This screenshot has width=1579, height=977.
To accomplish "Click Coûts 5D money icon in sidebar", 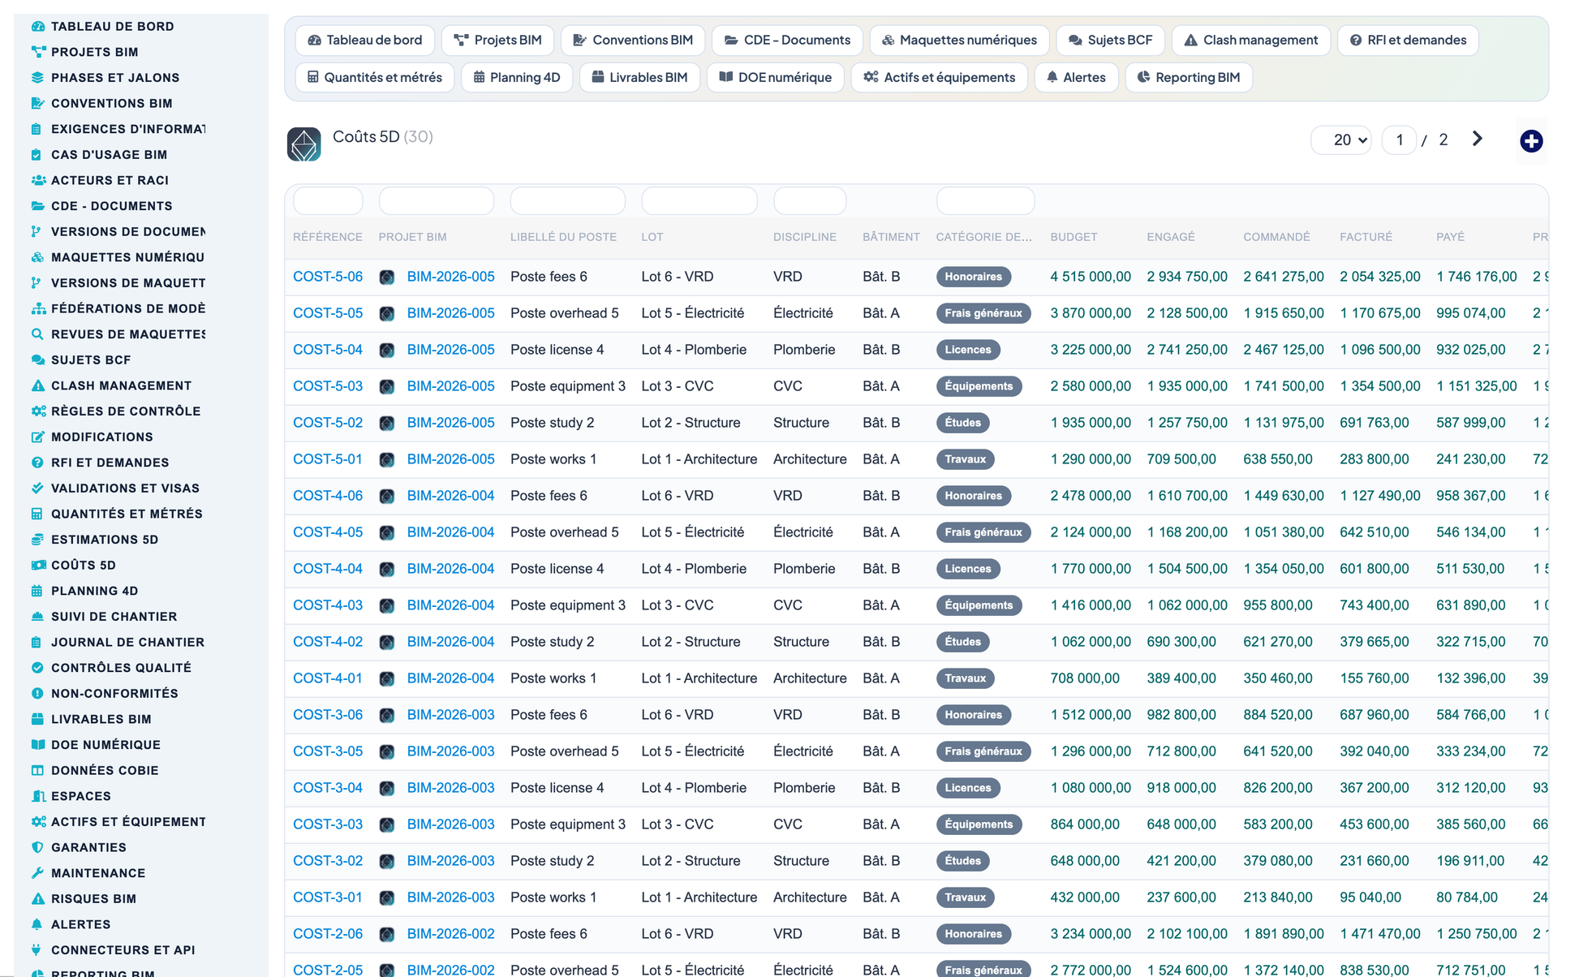I will point(37,565).
